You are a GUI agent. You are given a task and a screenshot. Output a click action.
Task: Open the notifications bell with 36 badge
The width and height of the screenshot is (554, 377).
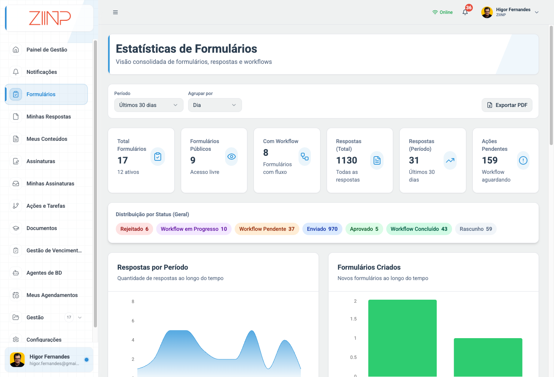466,12
